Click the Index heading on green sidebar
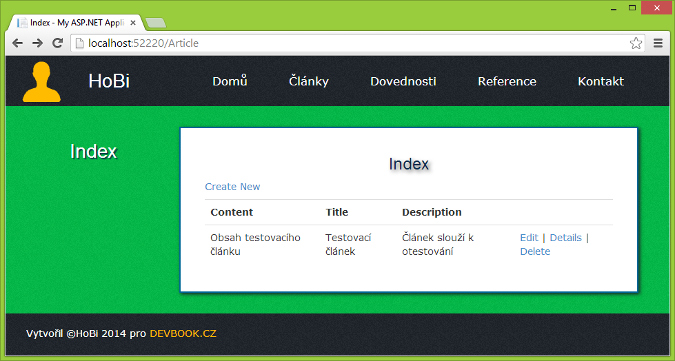The height and width of the screenshot is (361, 675). [93, 152]
